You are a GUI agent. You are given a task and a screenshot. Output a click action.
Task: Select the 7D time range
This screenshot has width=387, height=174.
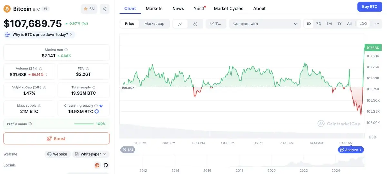point(319,24)
